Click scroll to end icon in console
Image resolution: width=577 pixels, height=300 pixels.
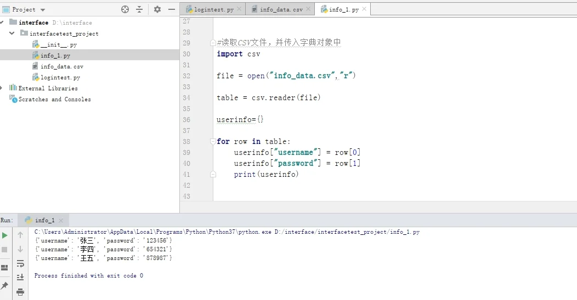(x=20, y=277)
